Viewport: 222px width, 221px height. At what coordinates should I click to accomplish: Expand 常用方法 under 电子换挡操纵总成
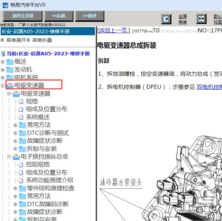(x=15, y=196)
